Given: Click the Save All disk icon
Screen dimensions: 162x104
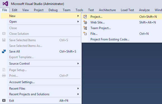Looking at the screenshot, I should tap(4, 51).
